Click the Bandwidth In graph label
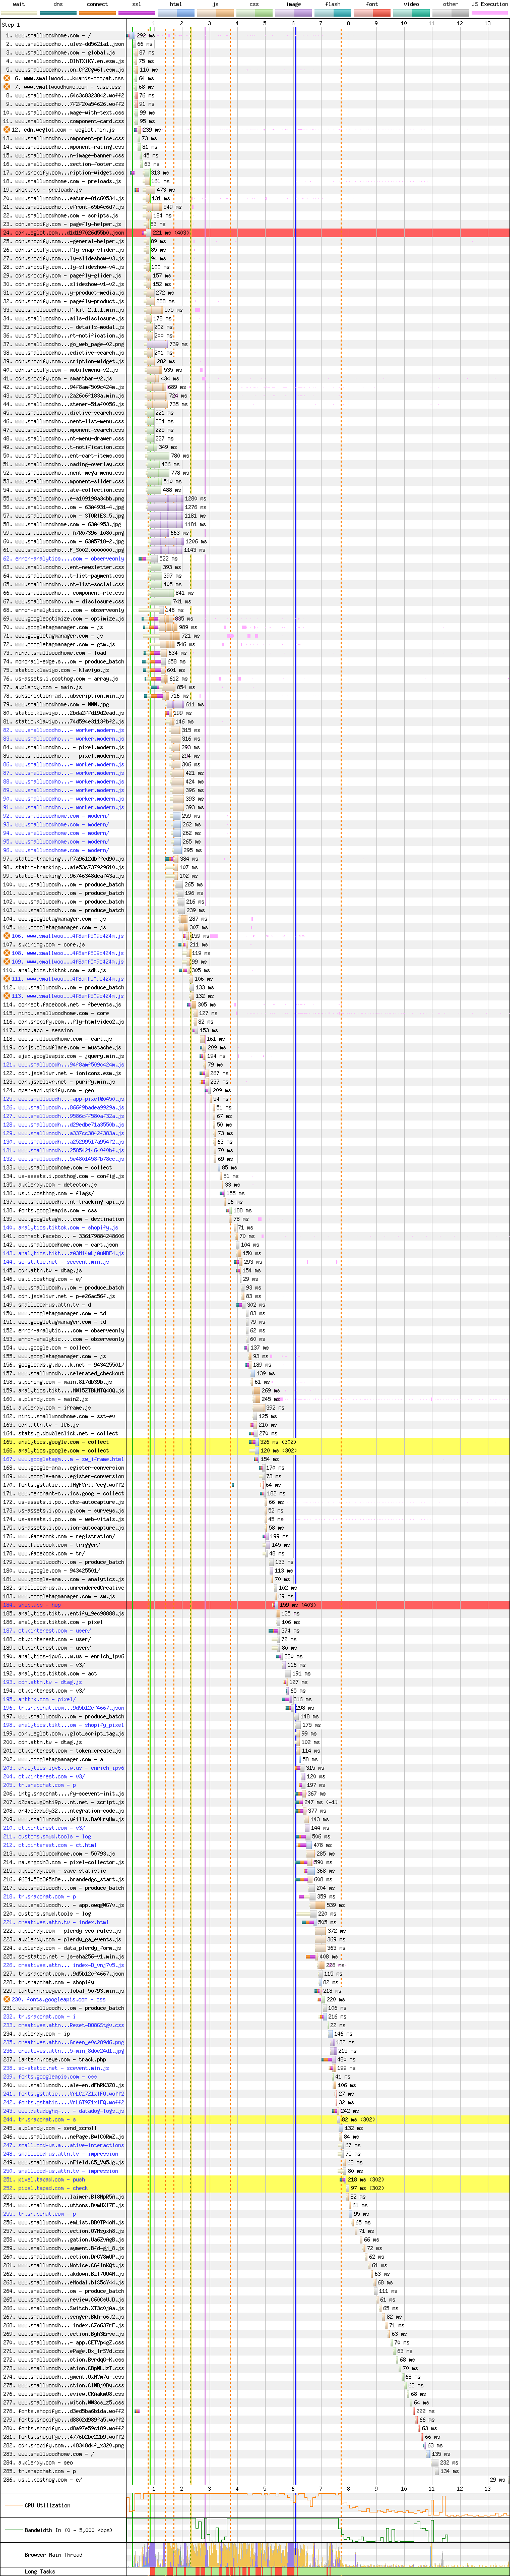 click(56, 2530)
